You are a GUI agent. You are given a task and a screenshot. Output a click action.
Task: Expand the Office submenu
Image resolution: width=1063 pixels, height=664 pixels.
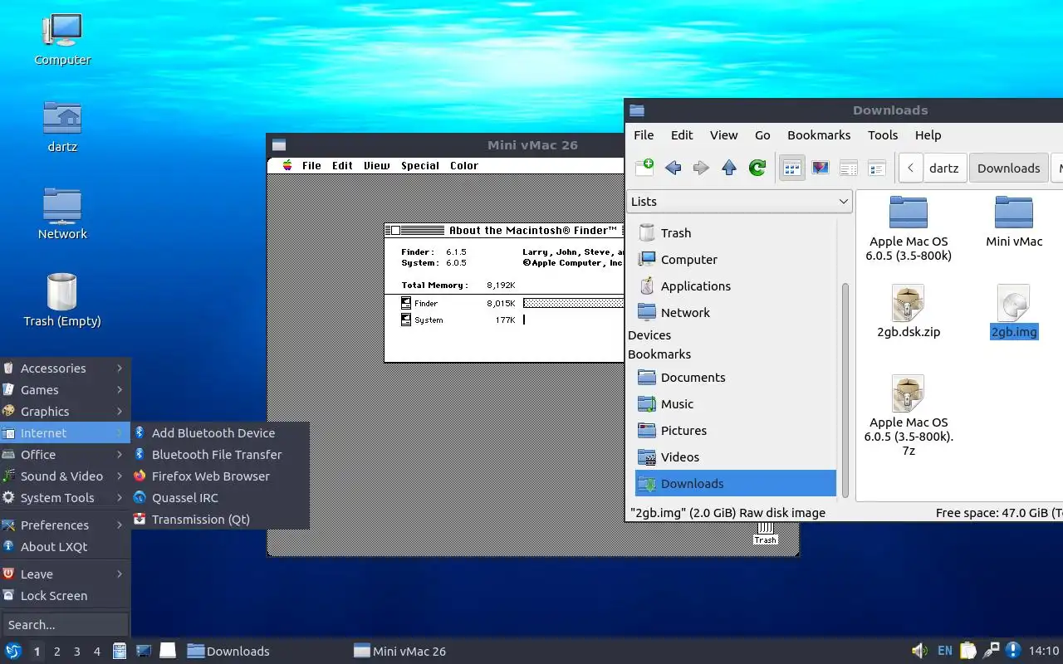pos(66,455)
